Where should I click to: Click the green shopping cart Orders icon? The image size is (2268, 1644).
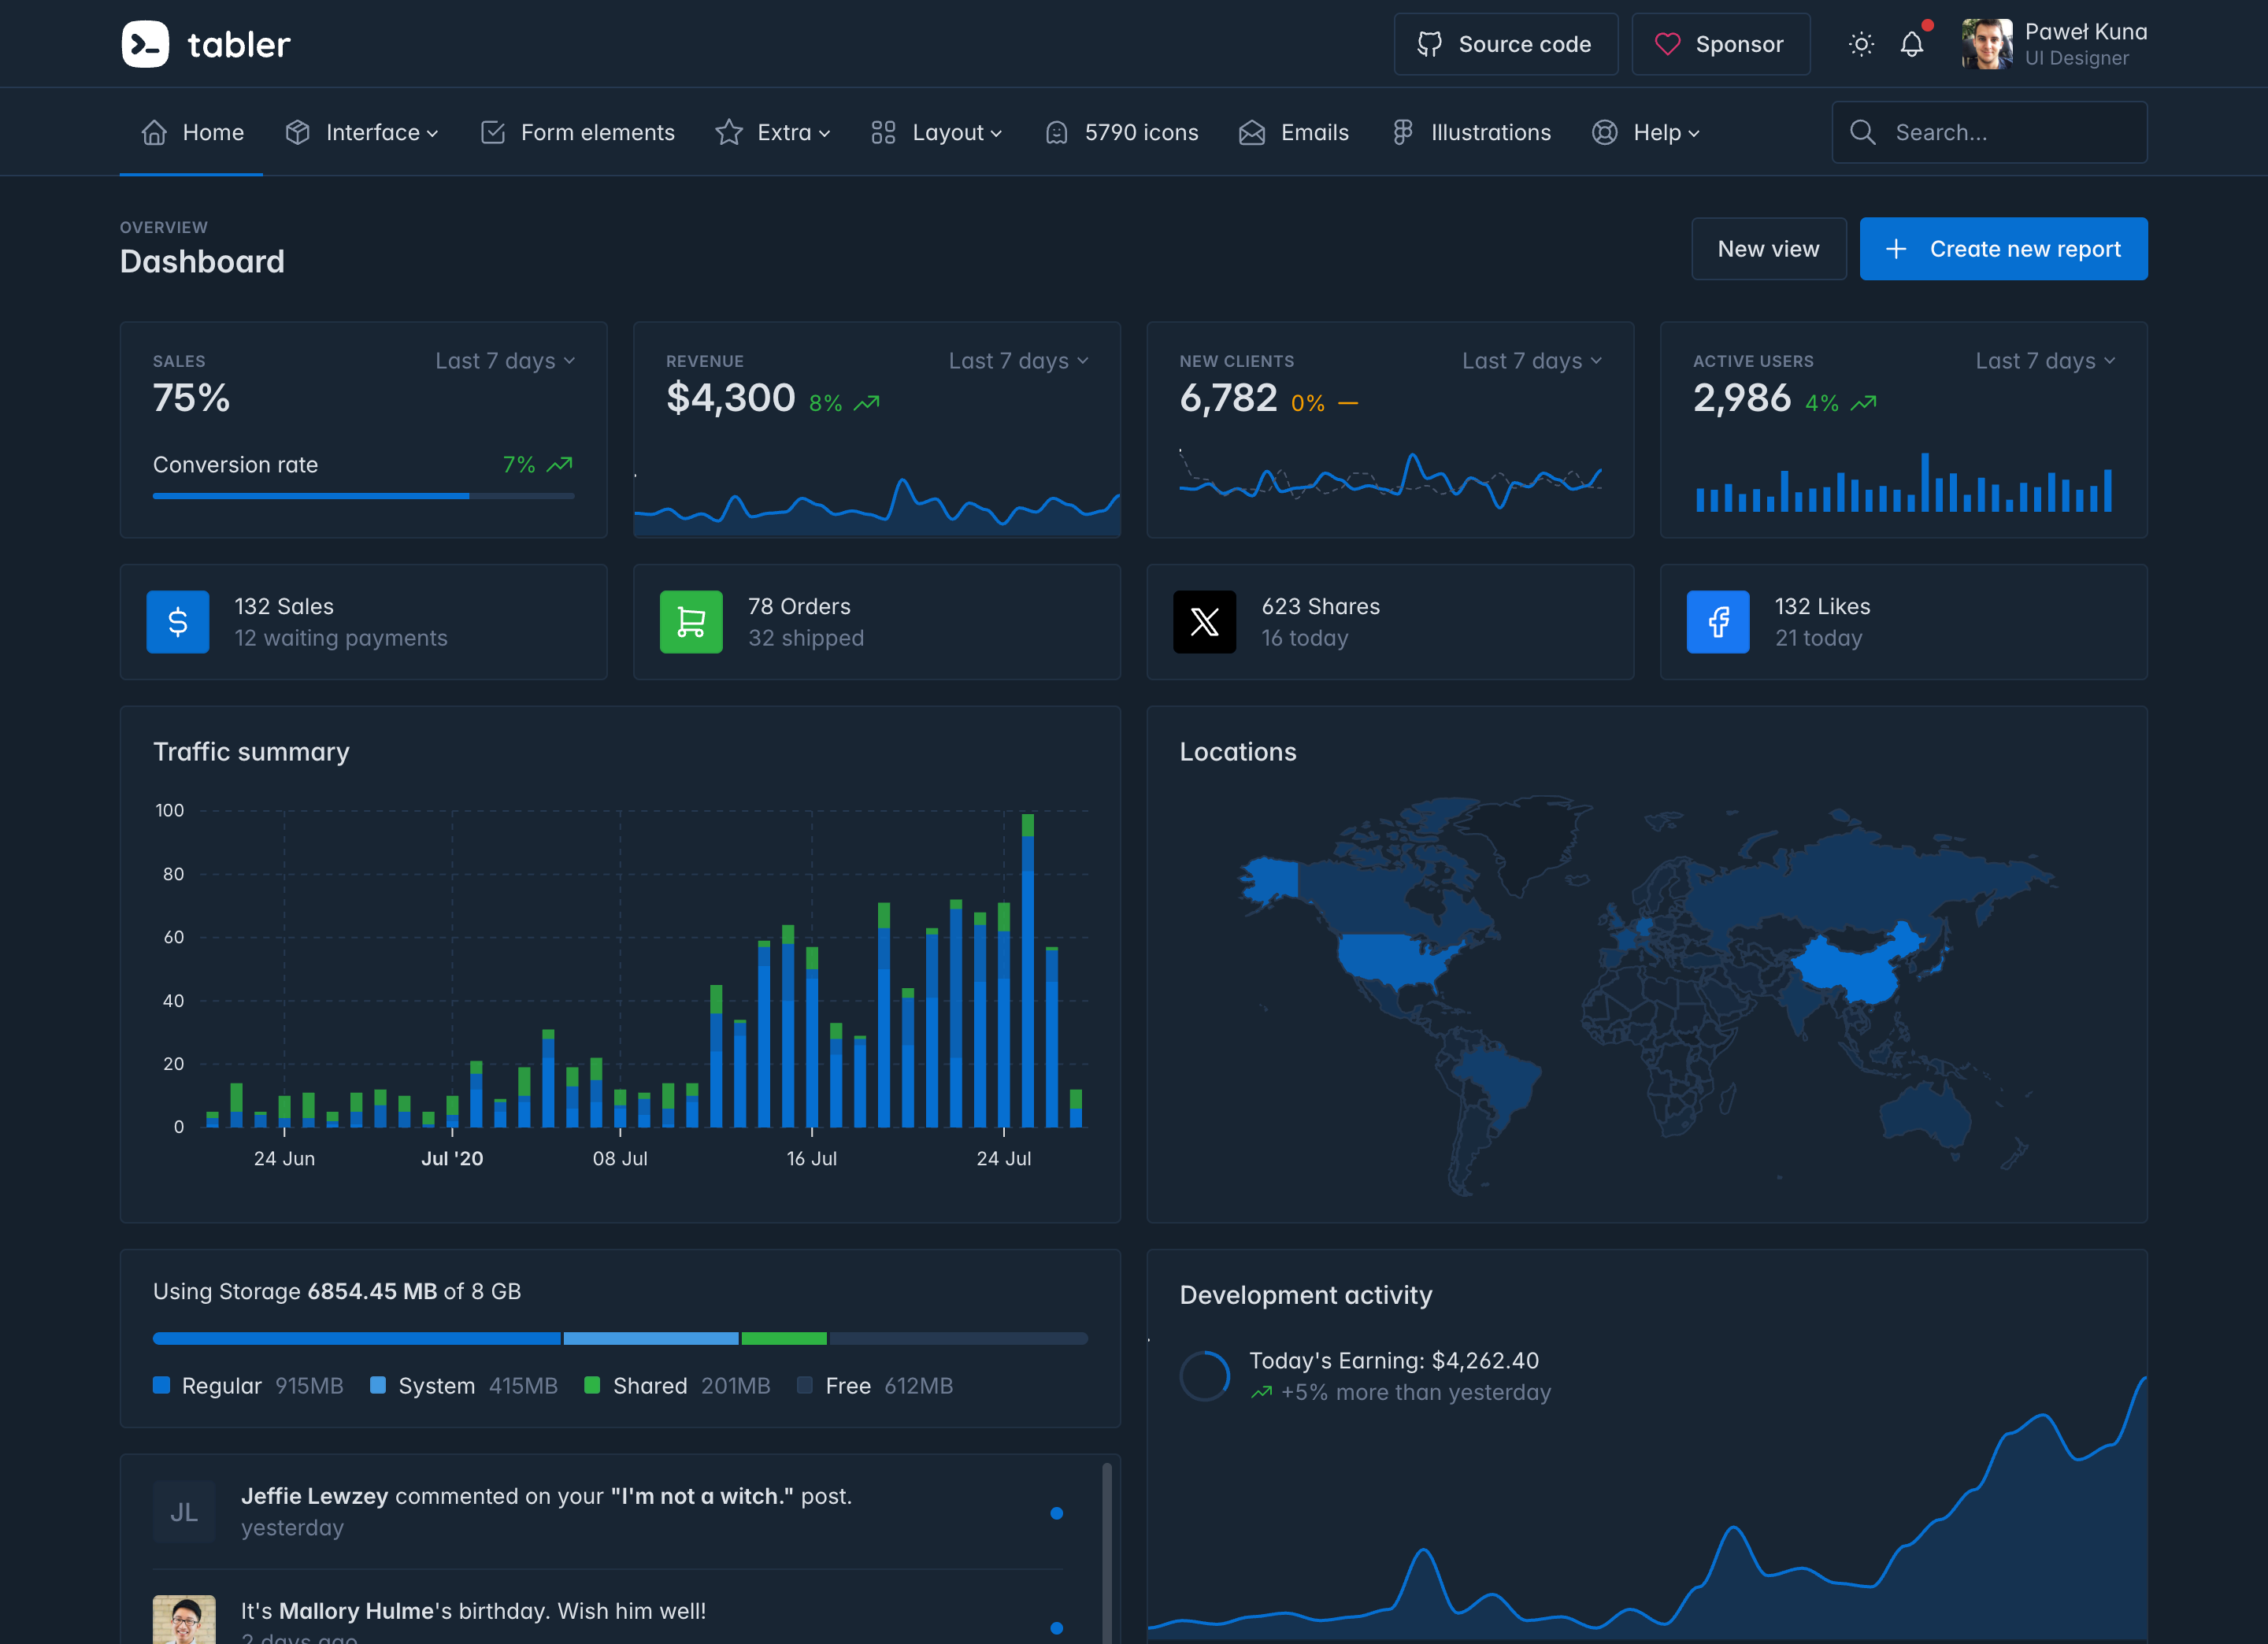click(x=691, y=622)
